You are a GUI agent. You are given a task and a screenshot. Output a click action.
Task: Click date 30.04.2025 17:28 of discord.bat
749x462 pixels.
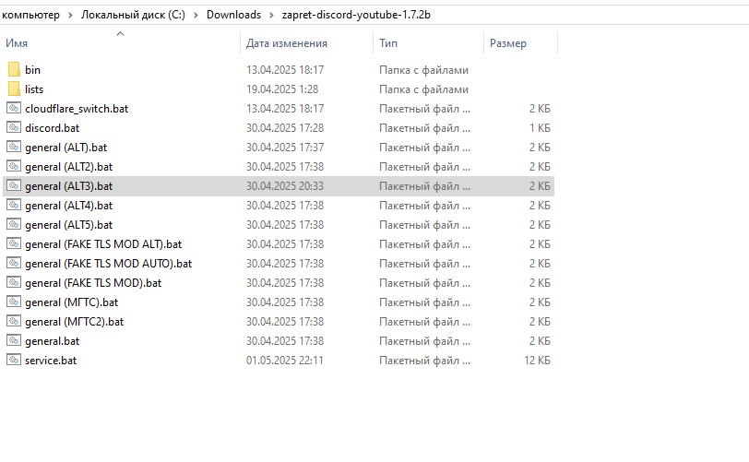tap(285, 128)
